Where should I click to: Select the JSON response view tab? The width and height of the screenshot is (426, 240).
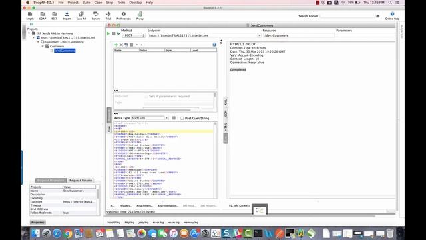[226, 114]
